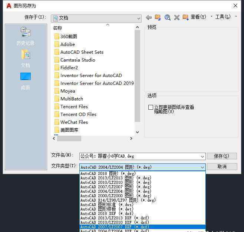Click the vertical scrollbar thumb in file list
Viewport: 244px width, 232px height.
pyautogui.click(x=137, y=76)
